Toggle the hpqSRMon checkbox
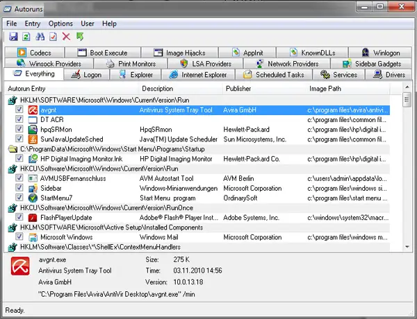 pyautogui.click(x=19, y=129)
